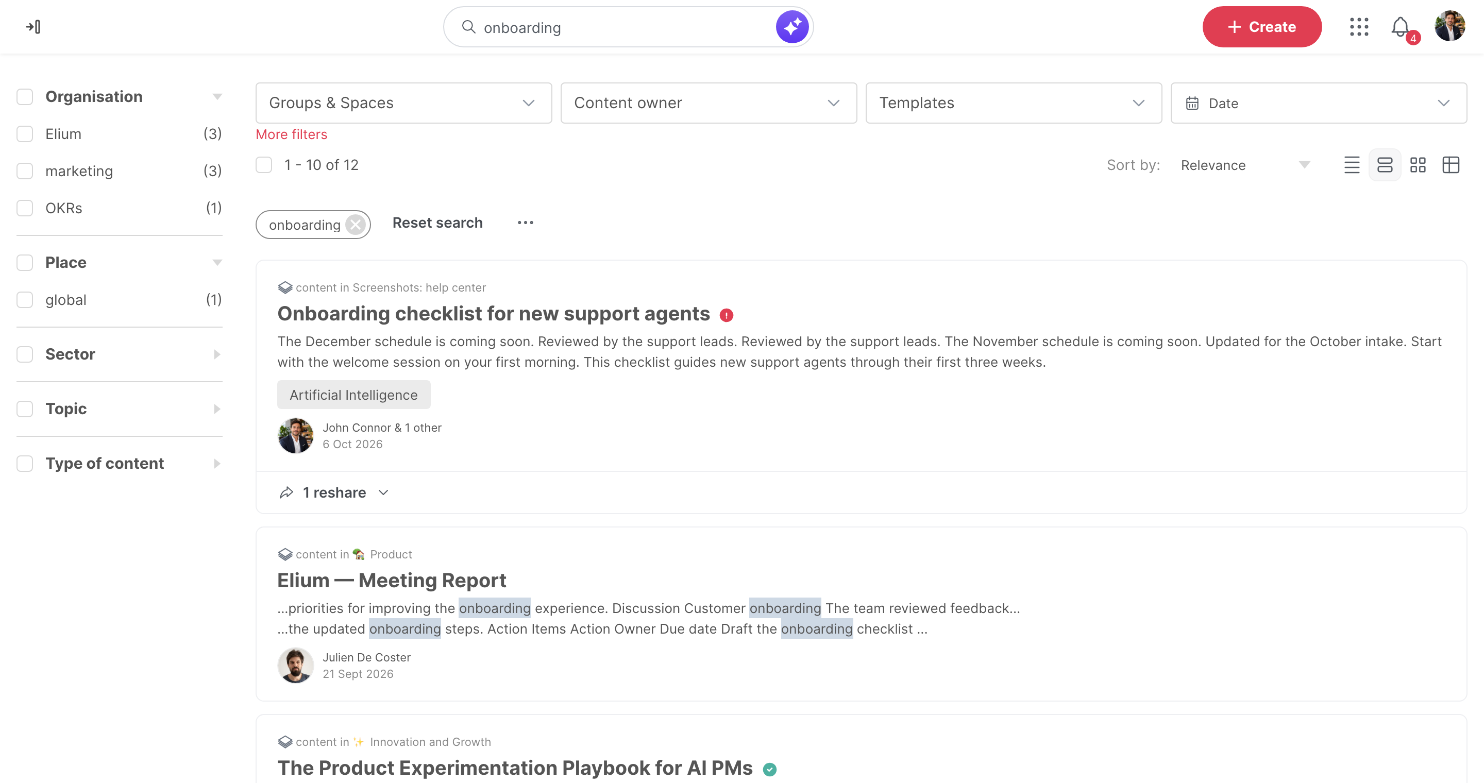1484x783 pixels.
Task: Open the Groups & Spaces dropdown
Action: (403, 103)
